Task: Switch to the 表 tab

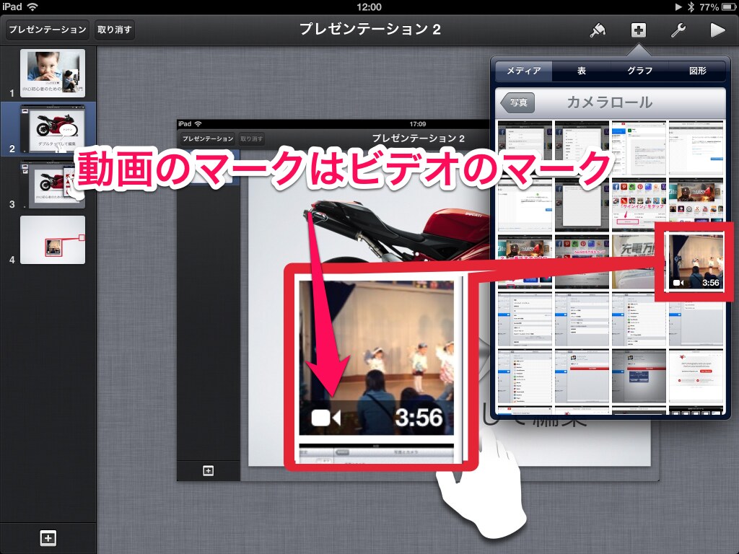Action: [582, 71]
